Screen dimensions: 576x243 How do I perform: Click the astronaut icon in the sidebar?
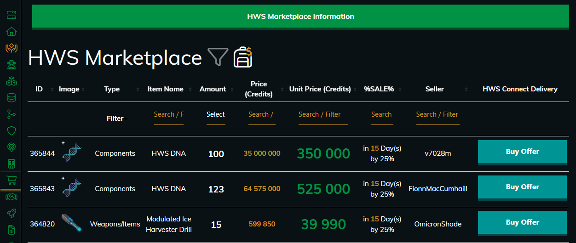click(x=12, y=65)
